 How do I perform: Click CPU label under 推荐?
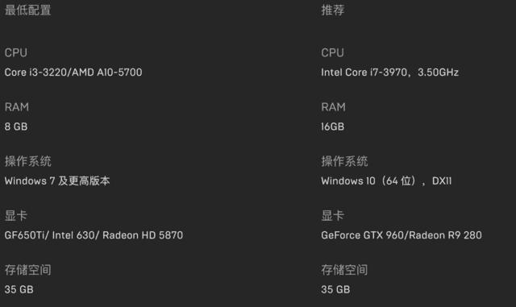tap(332, 52)
